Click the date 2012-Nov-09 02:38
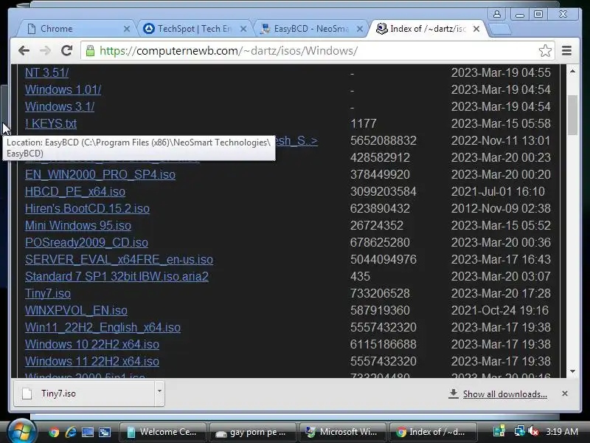 click(501, 208)
